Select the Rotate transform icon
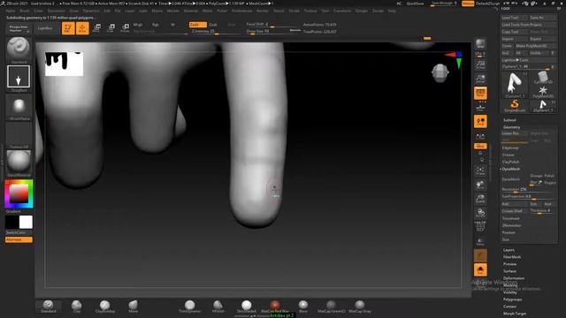Image resolution: width=566 pixels, height=318 pixels. 125,28
